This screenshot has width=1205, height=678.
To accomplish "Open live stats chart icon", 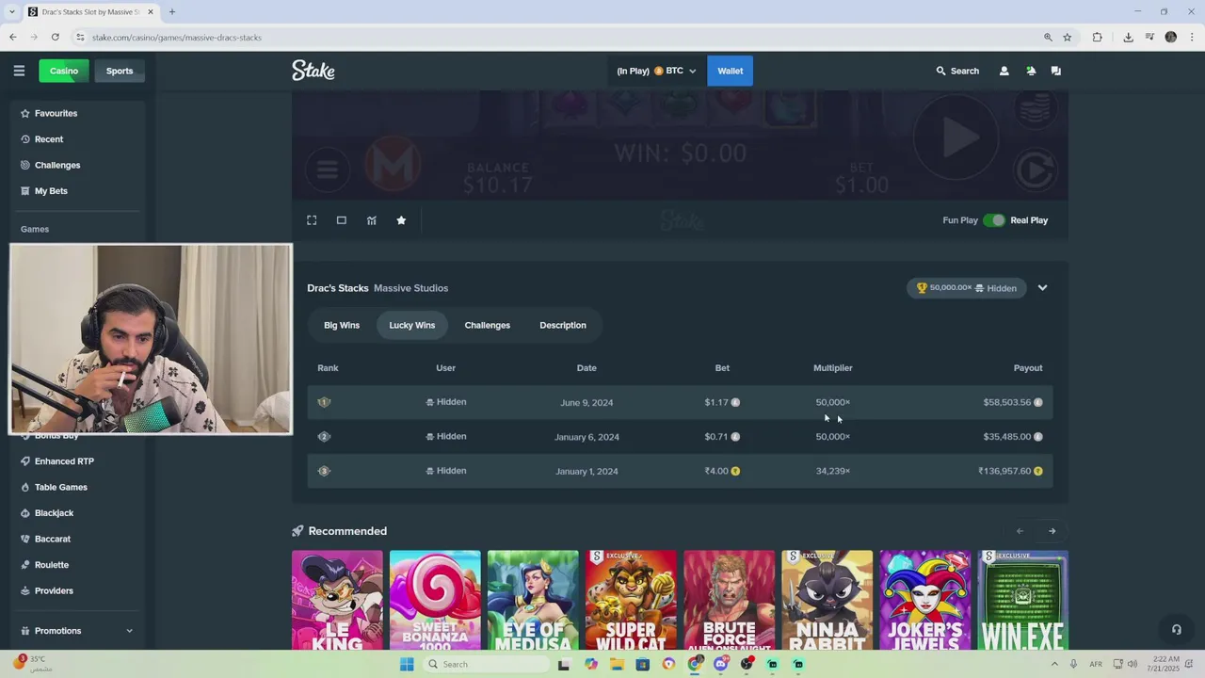I will coord(372,220).
